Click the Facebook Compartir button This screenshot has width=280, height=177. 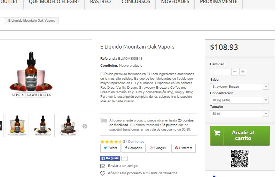(134, 148)
